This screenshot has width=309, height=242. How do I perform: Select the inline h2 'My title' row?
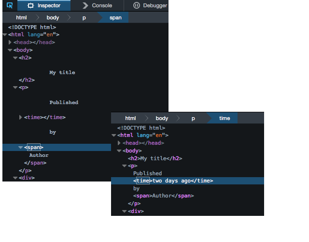pyautogui.click(x=154, y=158)
